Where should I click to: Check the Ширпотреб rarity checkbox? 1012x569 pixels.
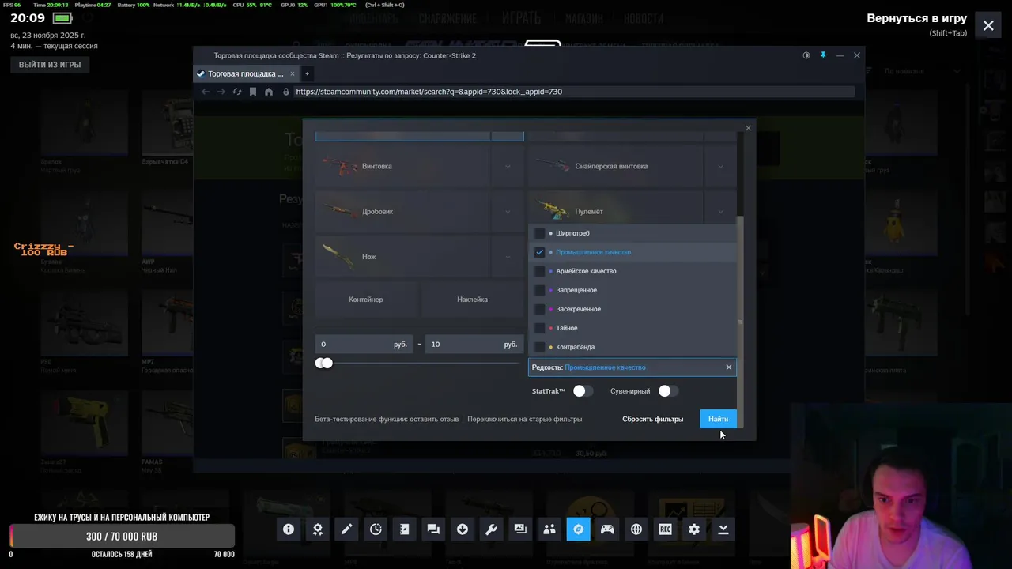540,233
